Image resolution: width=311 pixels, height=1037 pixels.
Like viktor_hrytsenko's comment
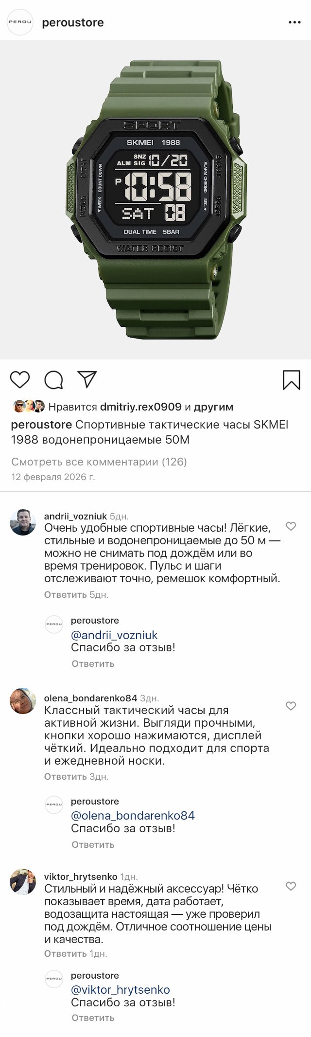291,886
